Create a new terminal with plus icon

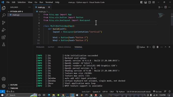tap(148, 47)
